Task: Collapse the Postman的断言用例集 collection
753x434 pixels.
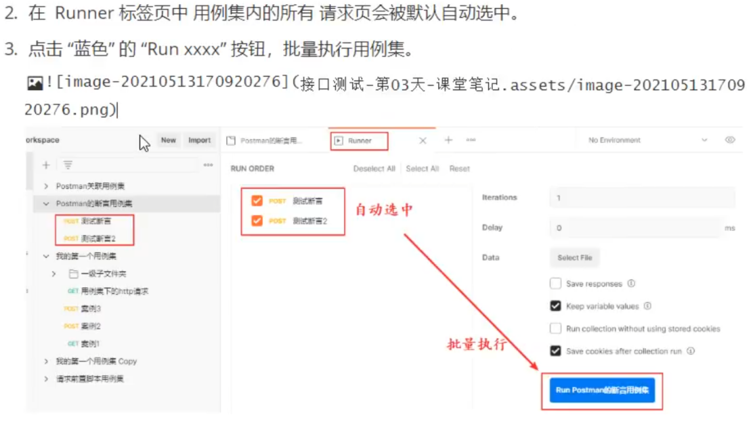Action: point(46,204)
